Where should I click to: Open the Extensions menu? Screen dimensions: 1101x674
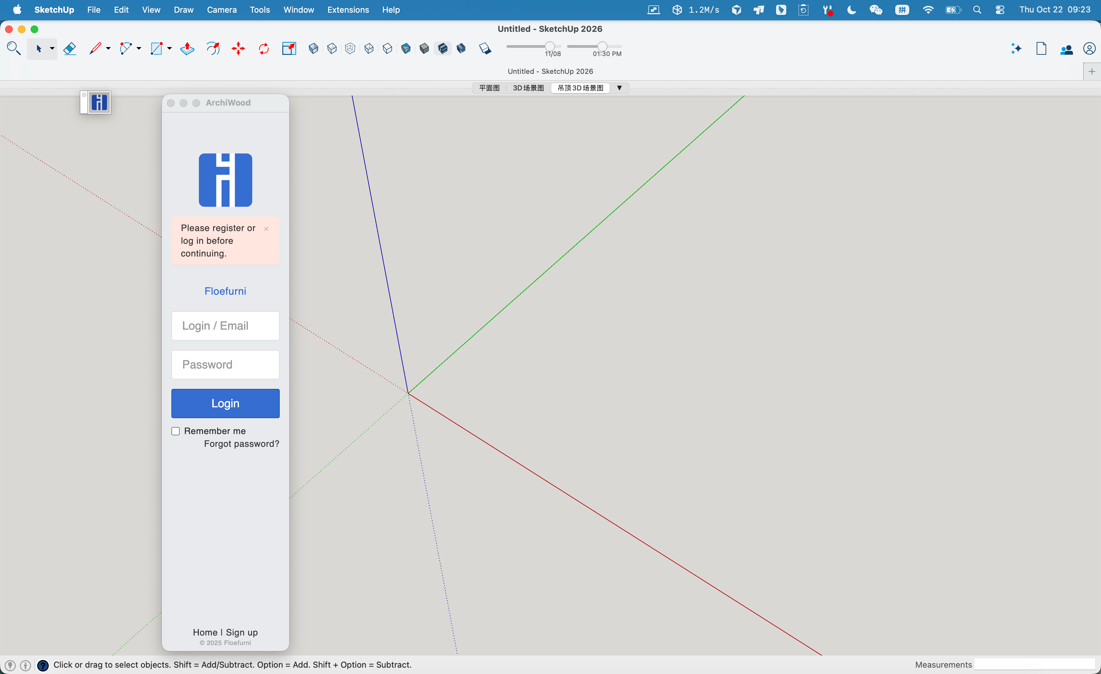(348, 10)
